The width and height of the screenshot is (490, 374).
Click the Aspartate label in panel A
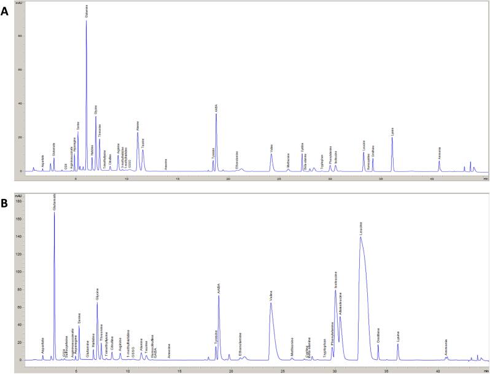point(43,161)
